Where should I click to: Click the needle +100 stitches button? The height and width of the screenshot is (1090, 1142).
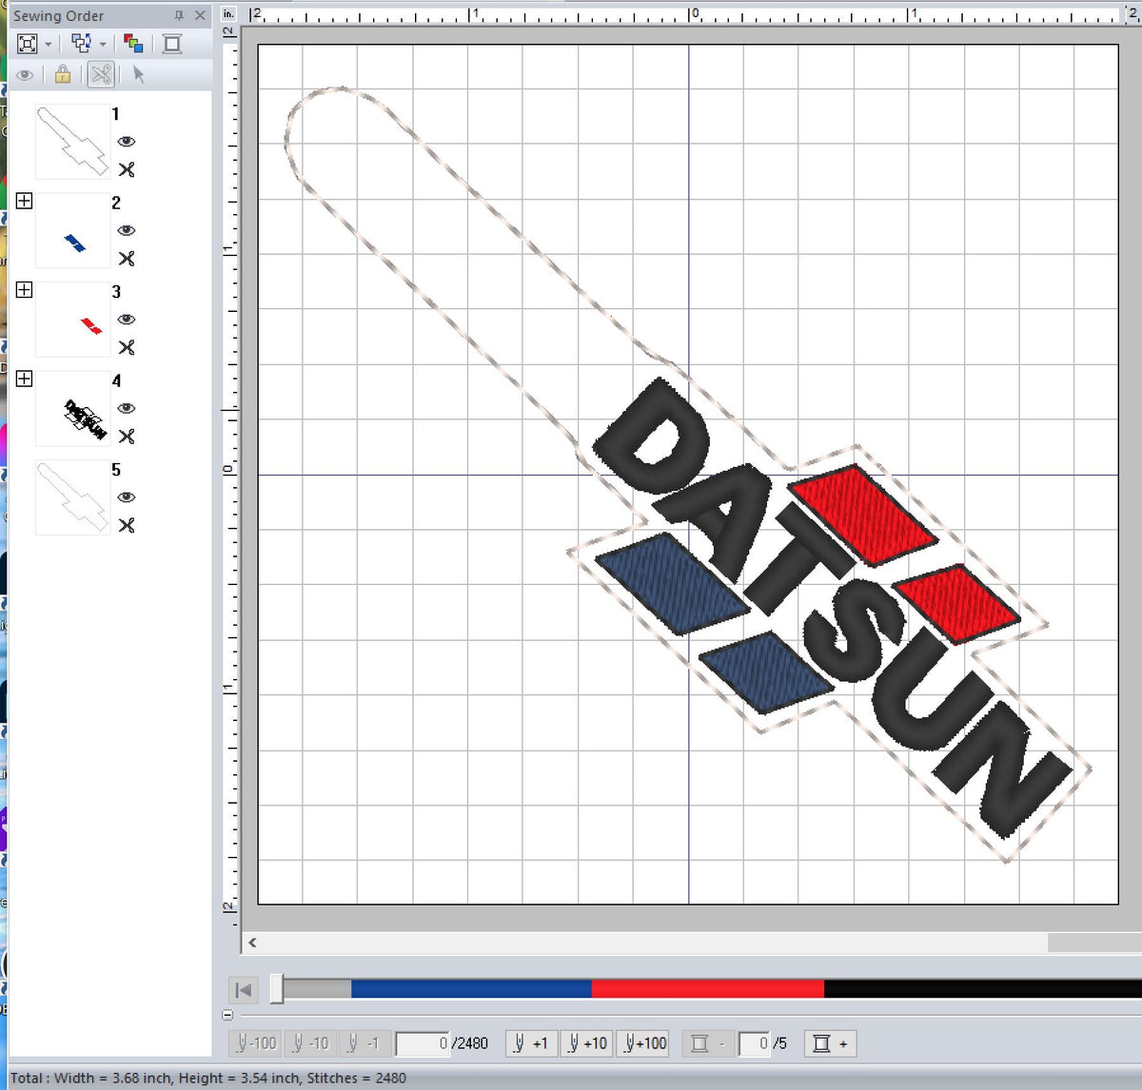pyautogui.click(x=643, y=1043)
